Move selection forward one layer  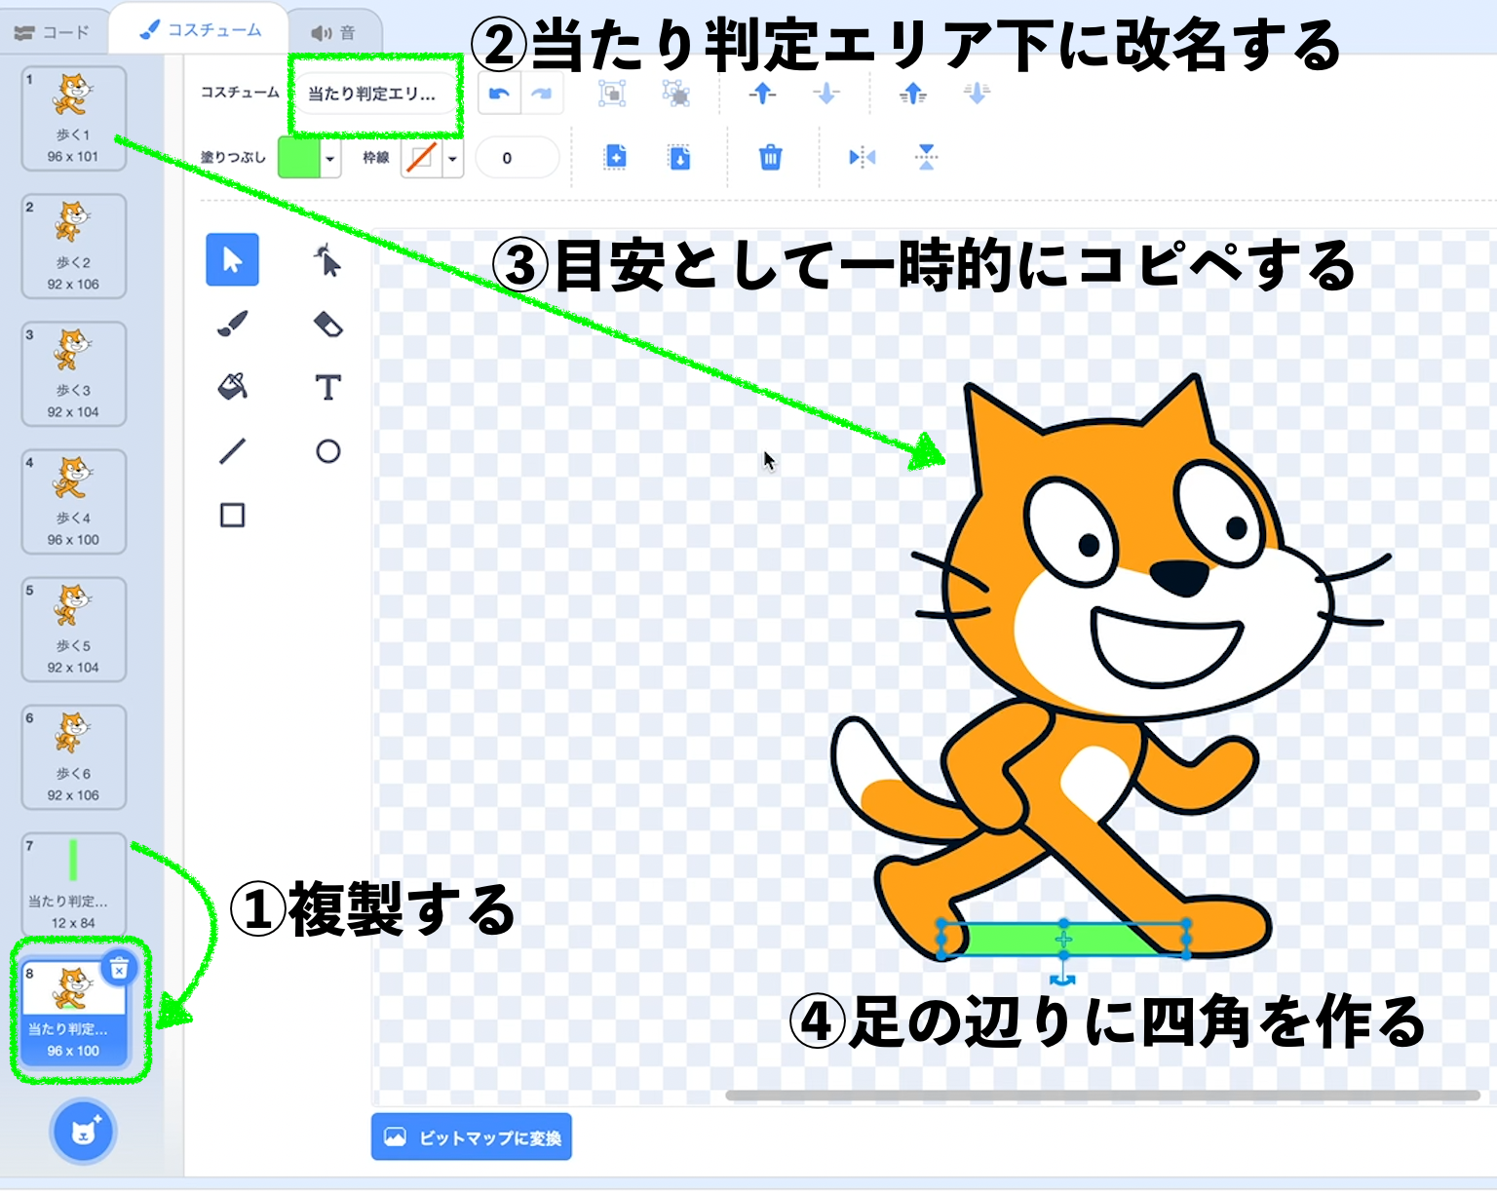pos(762,94)
